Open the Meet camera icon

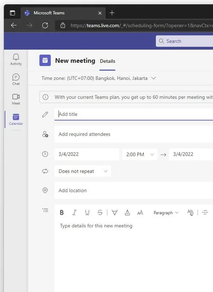click(16, 97)
